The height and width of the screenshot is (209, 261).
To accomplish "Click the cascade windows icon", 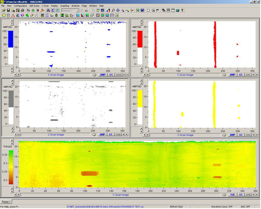I will point(164,10).
